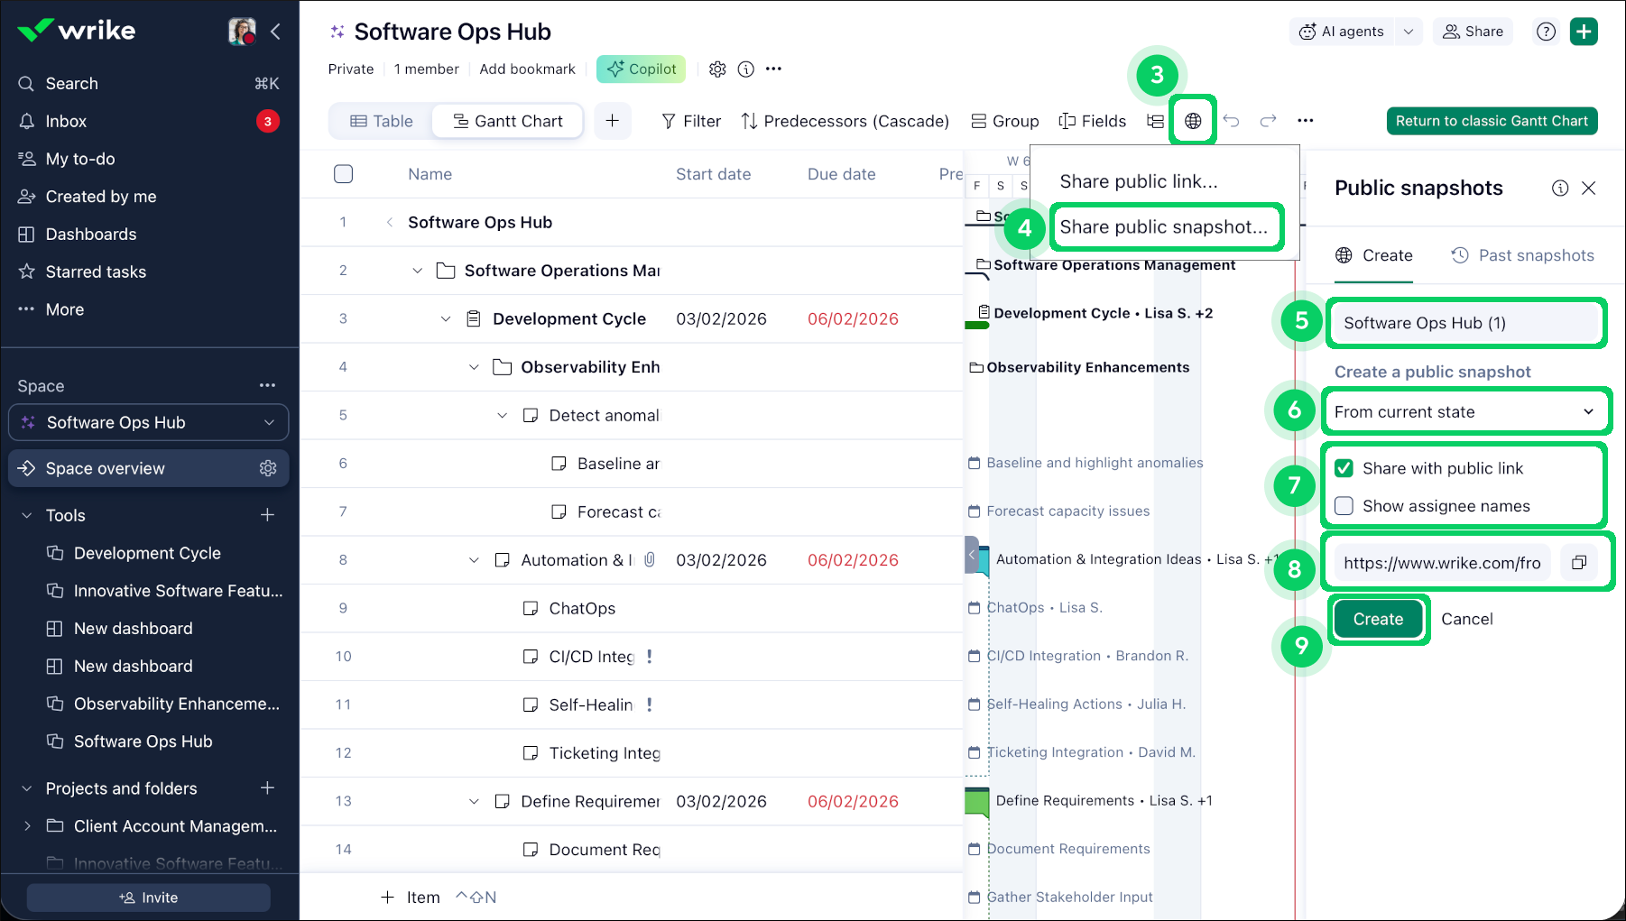
Task: Tick the select-all checkbox in table header
Action: tap(343, 174)
